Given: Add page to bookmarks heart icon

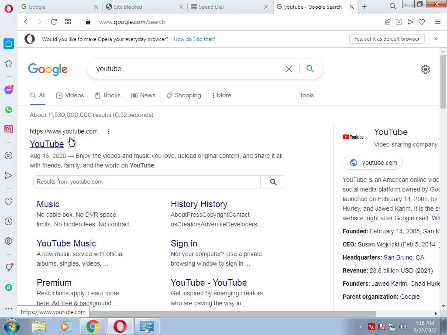Looking at the screenshot, I should tap(422, 22).
